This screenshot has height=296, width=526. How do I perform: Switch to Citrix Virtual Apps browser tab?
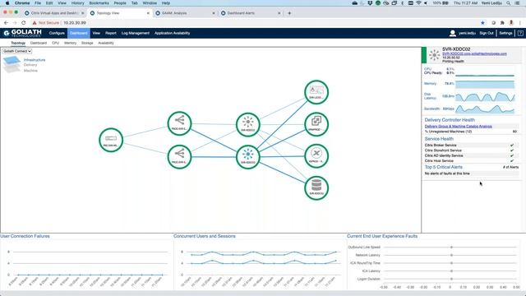(x=54, y=13)
